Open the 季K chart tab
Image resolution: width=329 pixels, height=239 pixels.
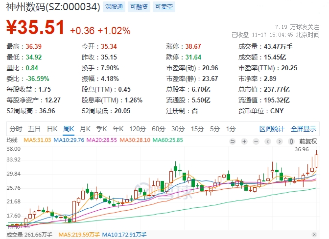point(101,129)
